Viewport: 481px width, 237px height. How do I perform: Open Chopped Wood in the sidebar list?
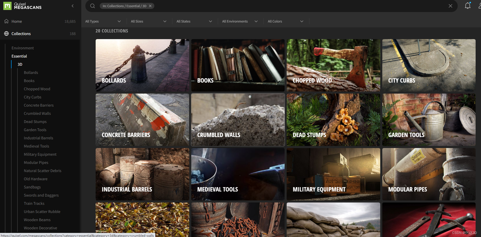click(x=37, y=89)
